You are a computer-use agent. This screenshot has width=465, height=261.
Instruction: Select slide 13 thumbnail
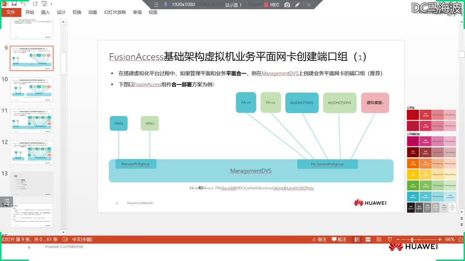pyautogui.click(x=32, y=184)
